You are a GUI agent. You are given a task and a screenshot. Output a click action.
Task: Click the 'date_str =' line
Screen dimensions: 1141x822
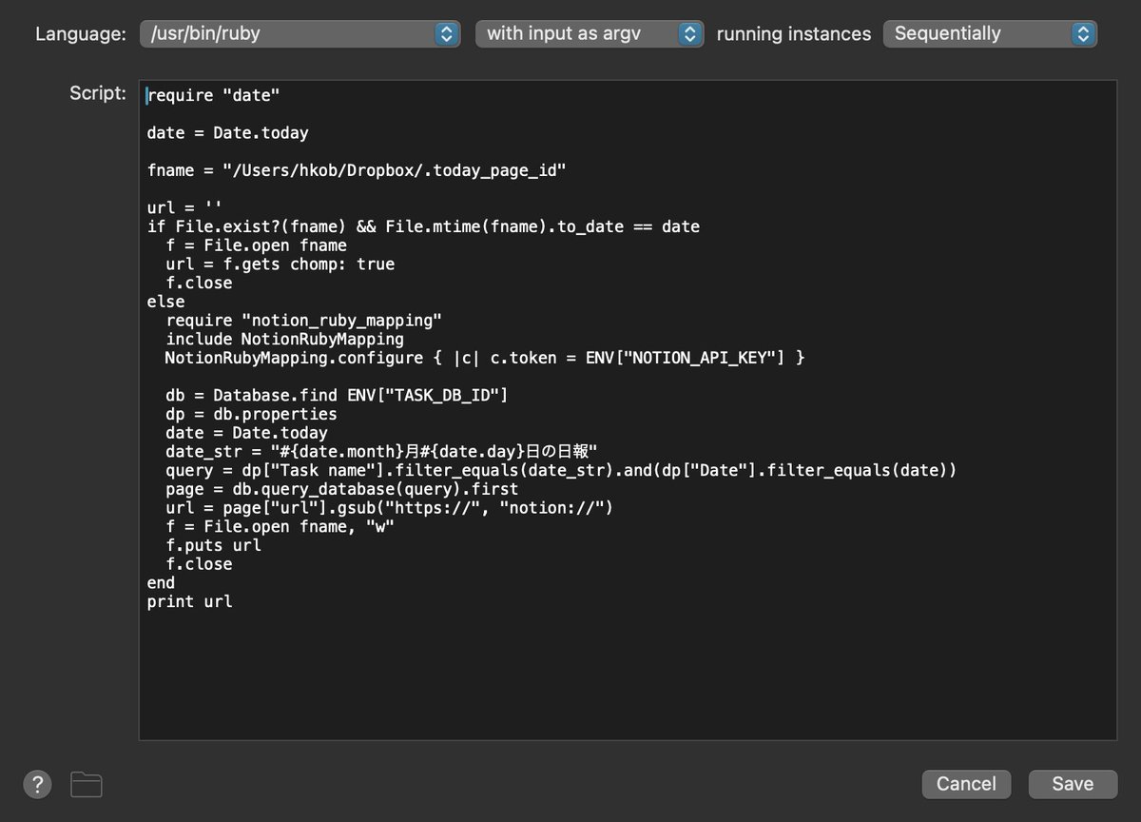click(380, 451)
